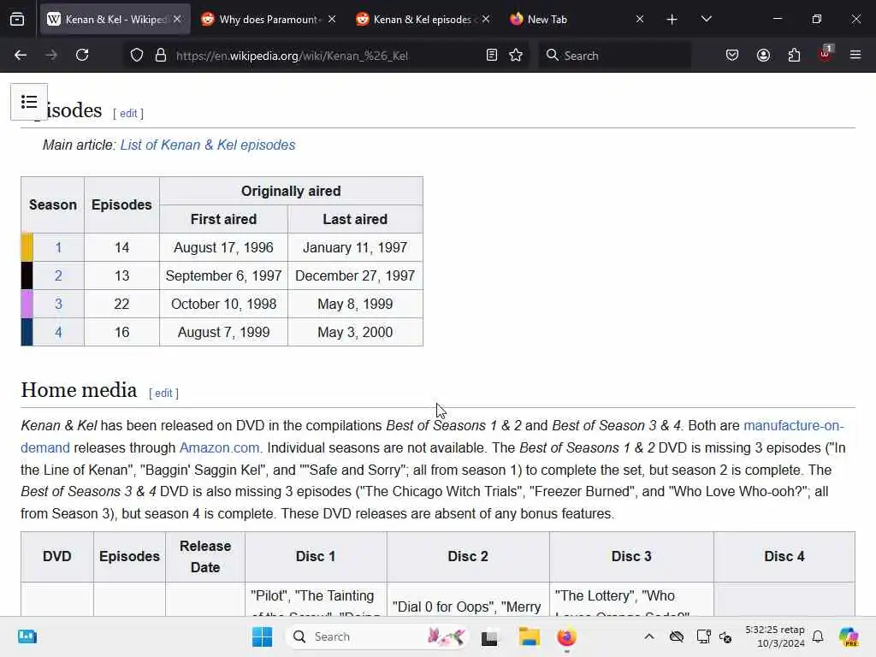This screenshot has width=876, height=657.
Task: Close the Kenan & Kel Wikipedia tab
Action: pos(177,20)
